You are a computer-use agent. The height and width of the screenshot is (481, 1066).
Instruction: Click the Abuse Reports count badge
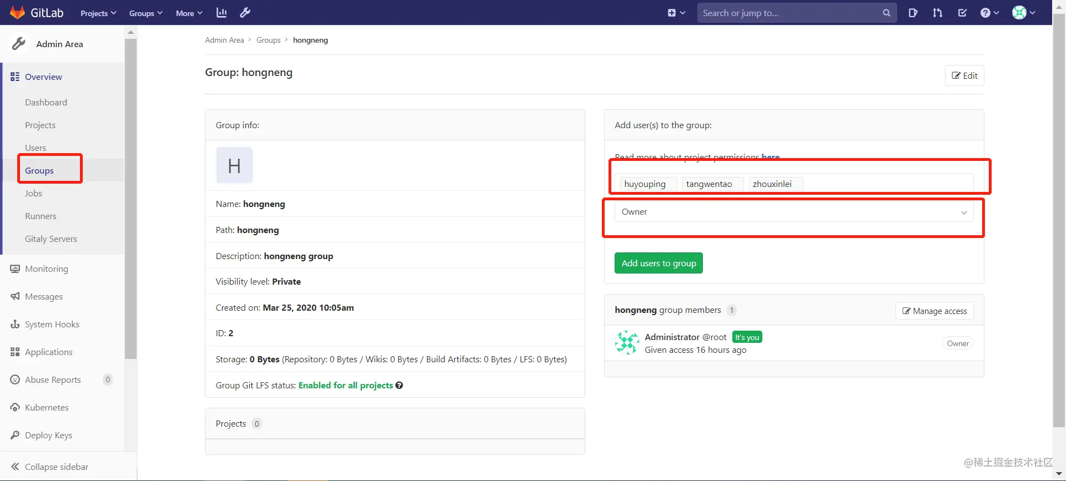tap(108, 379)
